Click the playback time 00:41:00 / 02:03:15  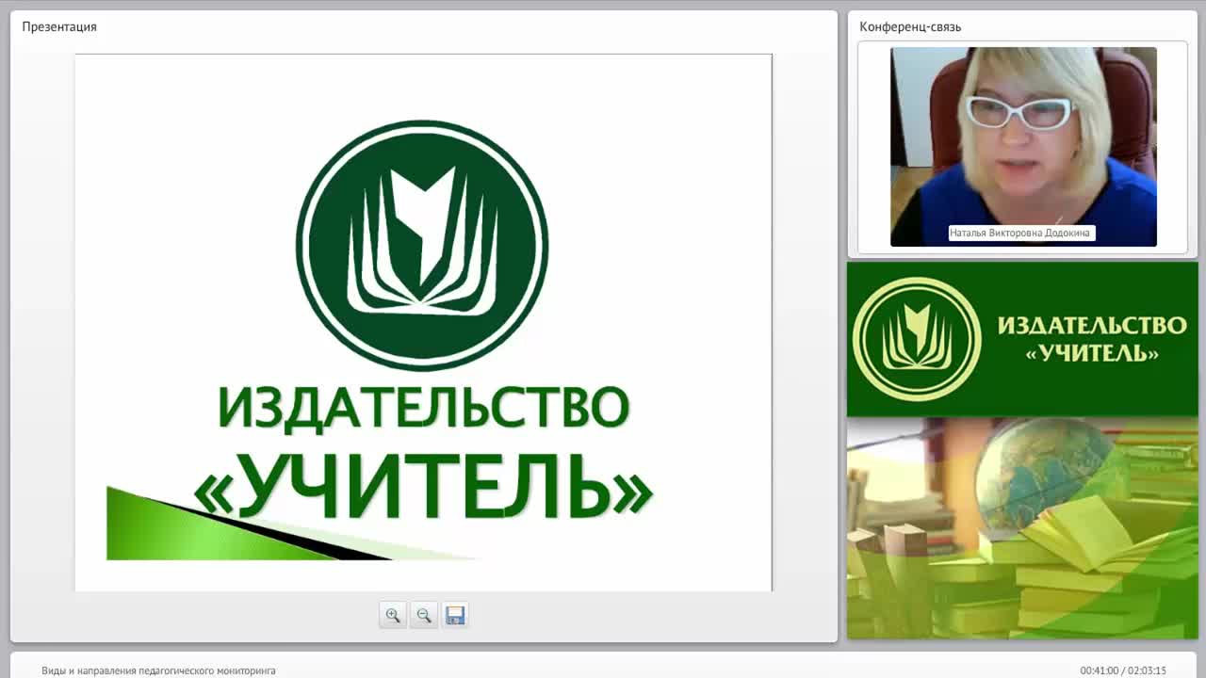(1123, 670)
